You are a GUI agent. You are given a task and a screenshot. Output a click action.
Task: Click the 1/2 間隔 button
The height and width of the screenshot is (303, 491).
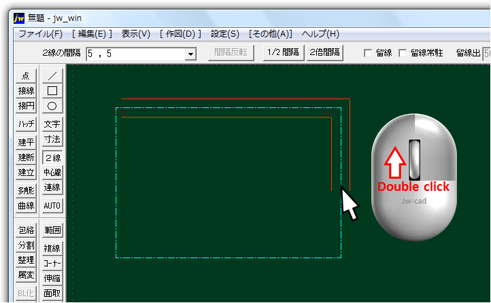[x=283, y=52]
